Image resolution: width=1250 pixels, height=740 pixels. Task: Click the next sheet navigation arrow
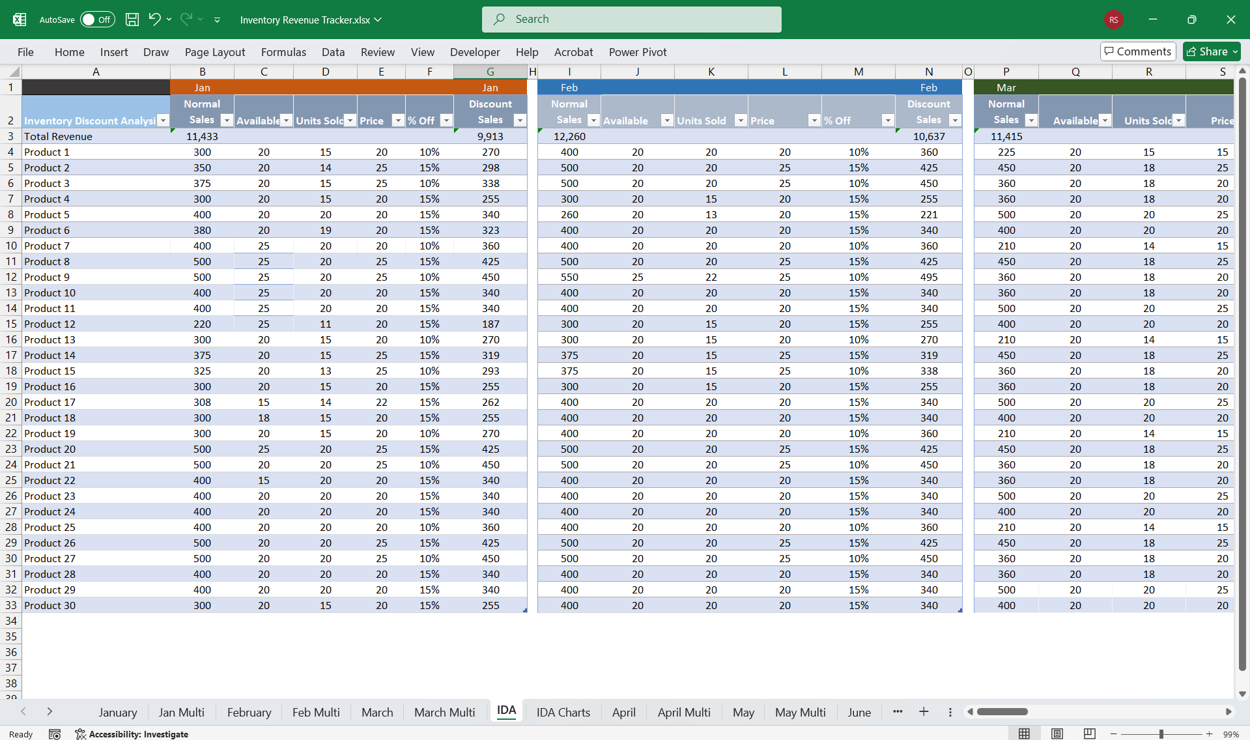(x=50, y=711)
